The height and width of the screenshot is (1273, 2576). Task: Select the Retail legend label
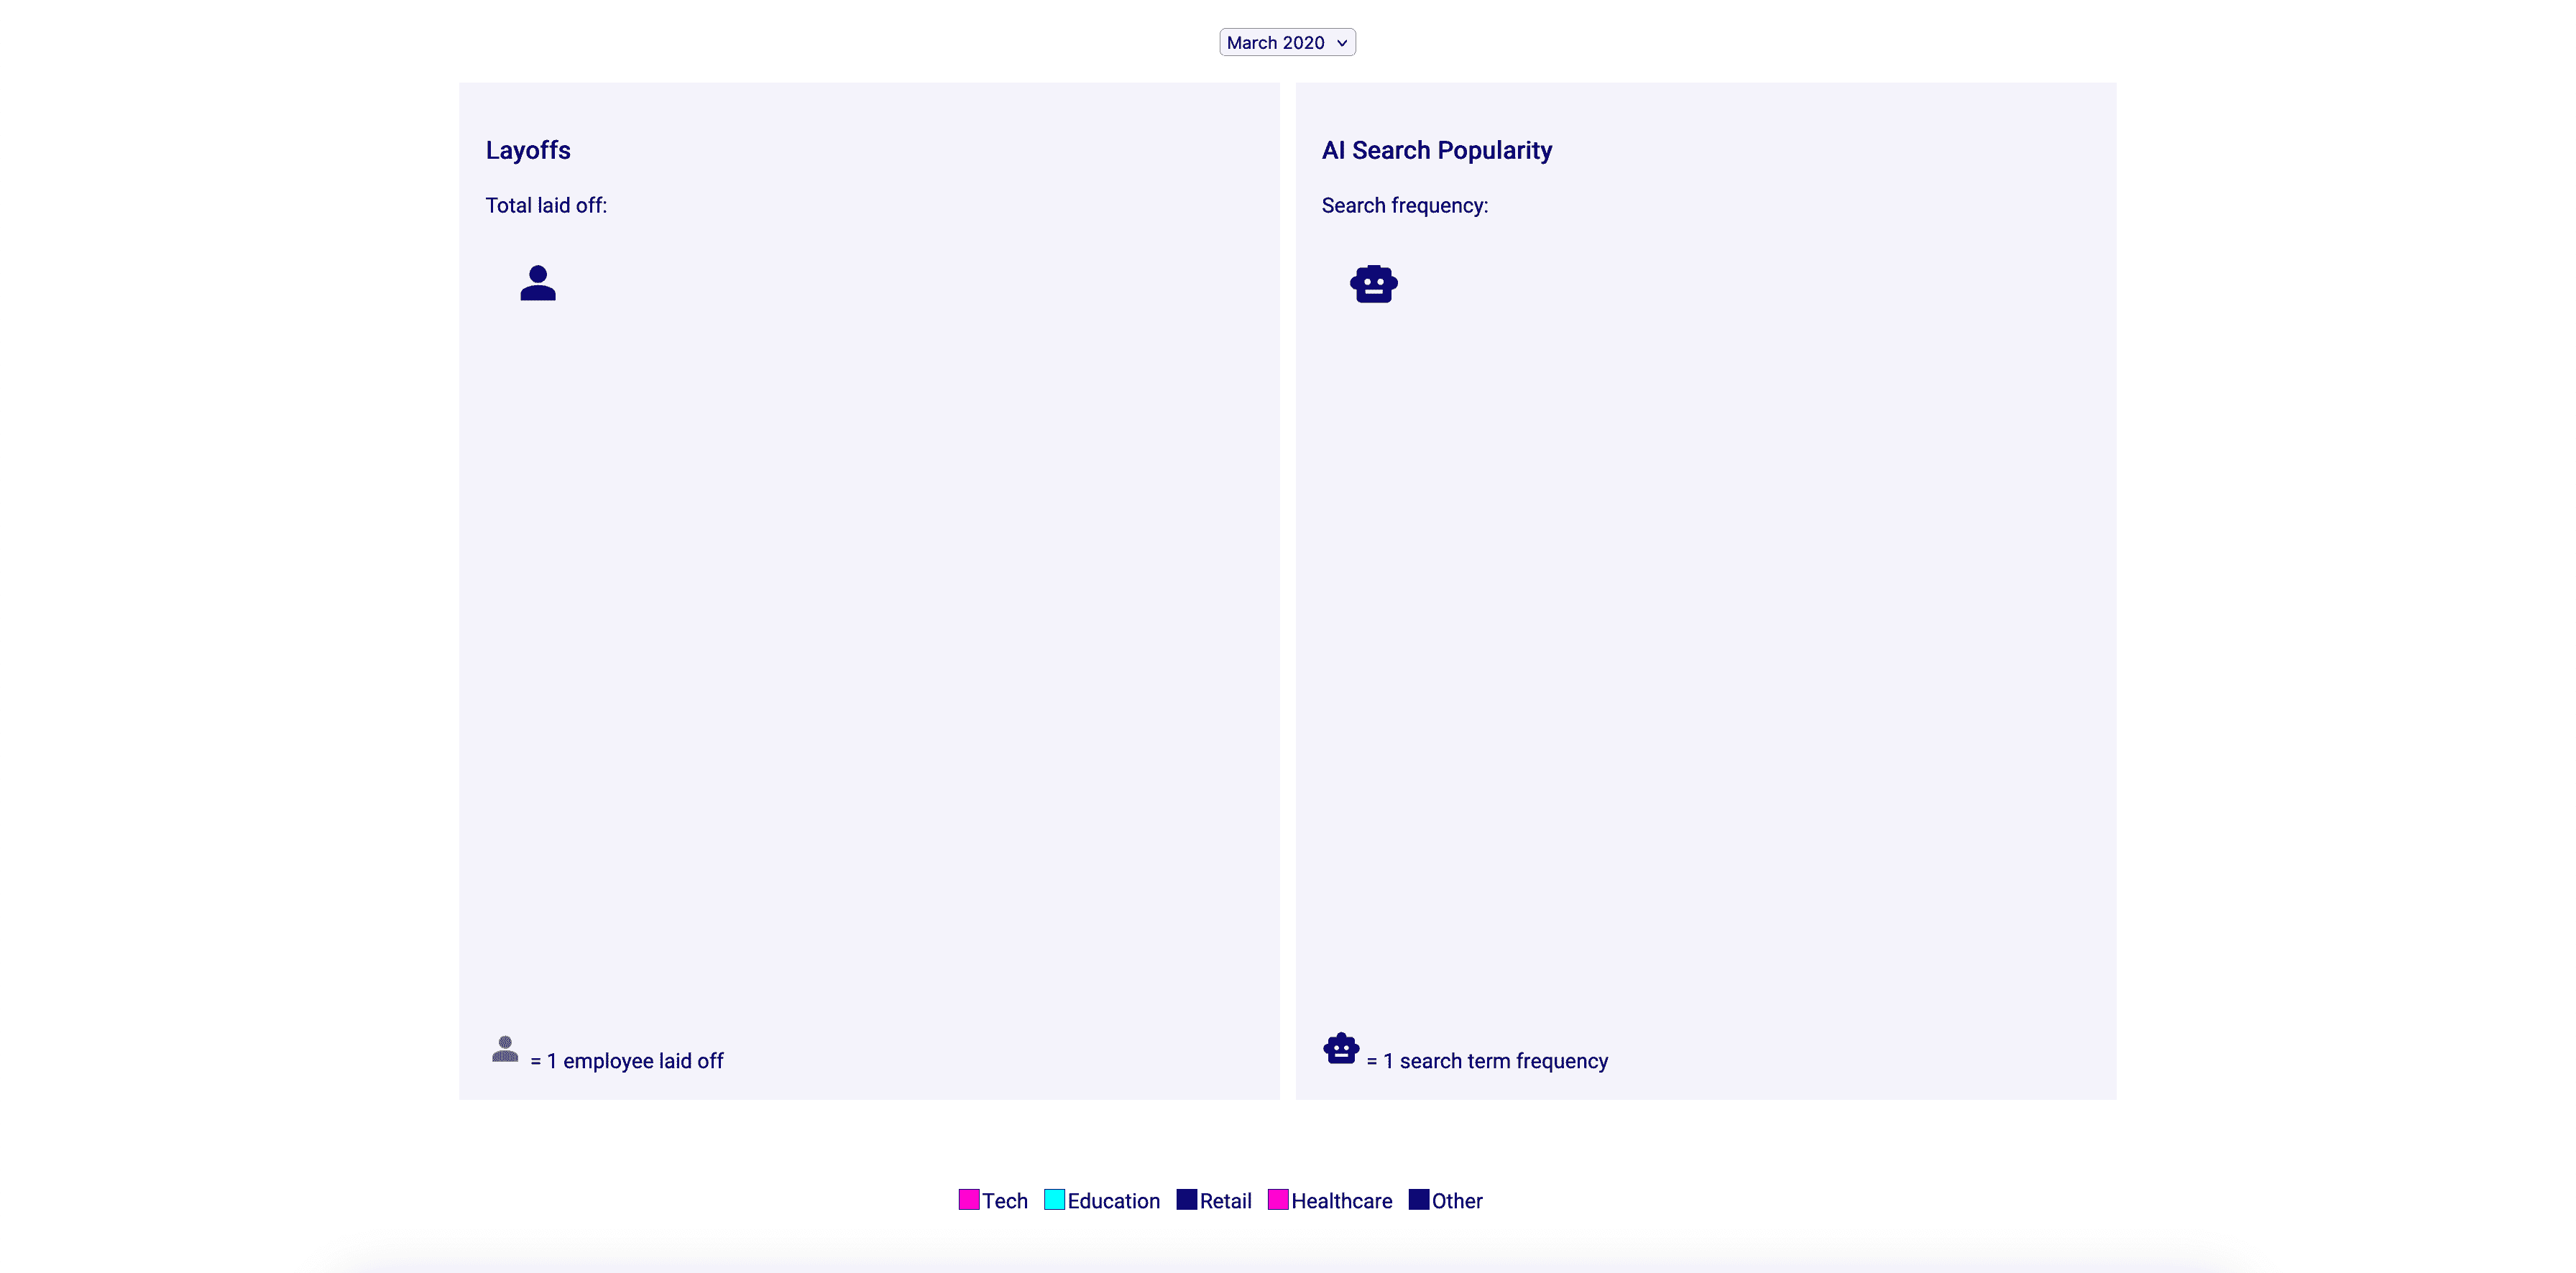point(1225,1201)
